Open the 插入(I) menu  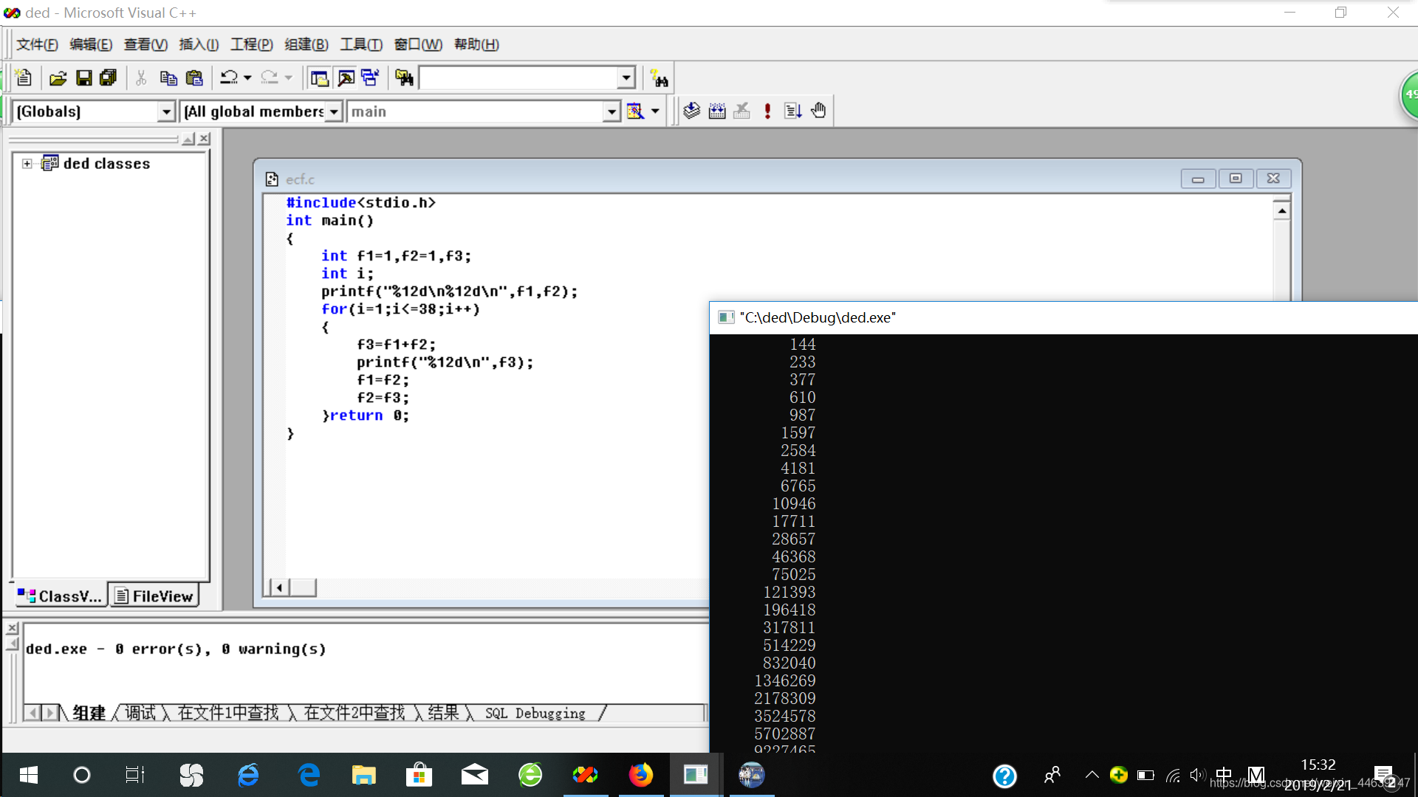click(x=199, y=44)
